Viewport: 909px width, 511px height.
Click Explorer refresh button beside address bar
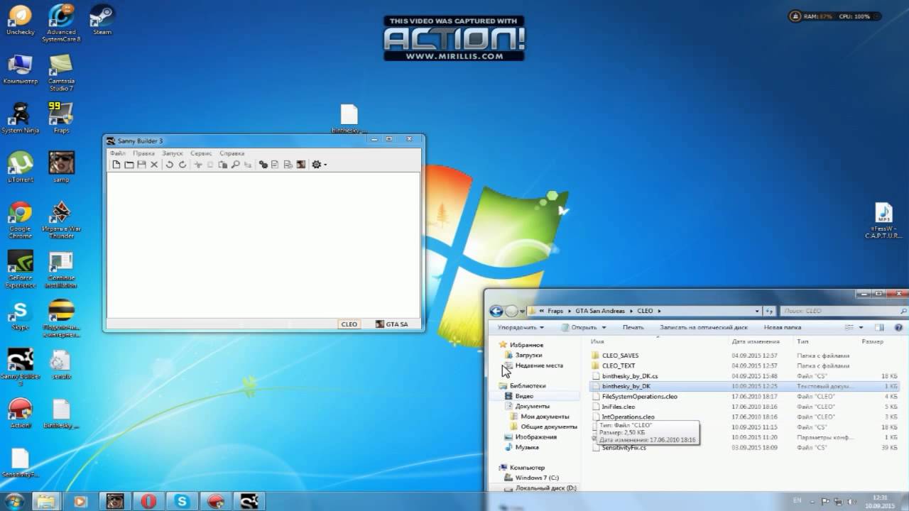pos(769,311)
